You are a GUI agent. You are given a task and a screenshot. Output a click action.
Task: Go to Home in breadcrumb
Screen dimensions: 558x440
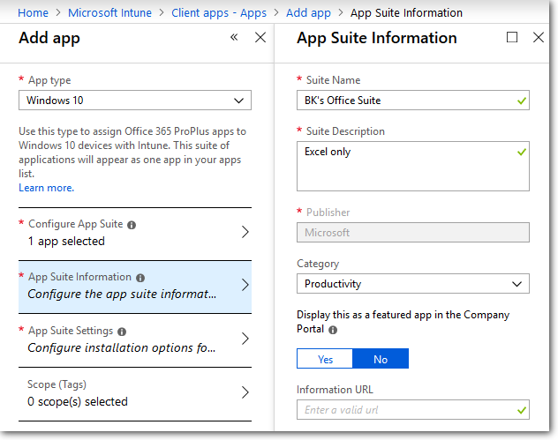pyautogui.click(x=33, y=12)
